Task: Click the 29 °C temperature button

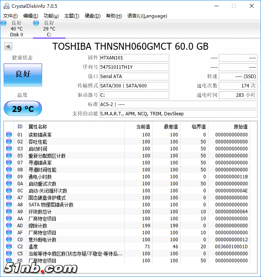Action: [x=23, y=109]
